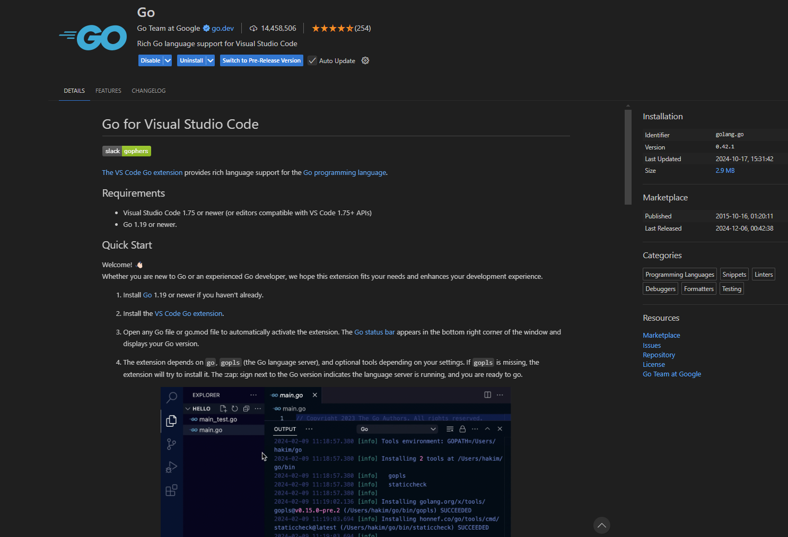Switch to the DETAILS tab
Viewport: 788px width, 537px height.
[x=74, y=91]
